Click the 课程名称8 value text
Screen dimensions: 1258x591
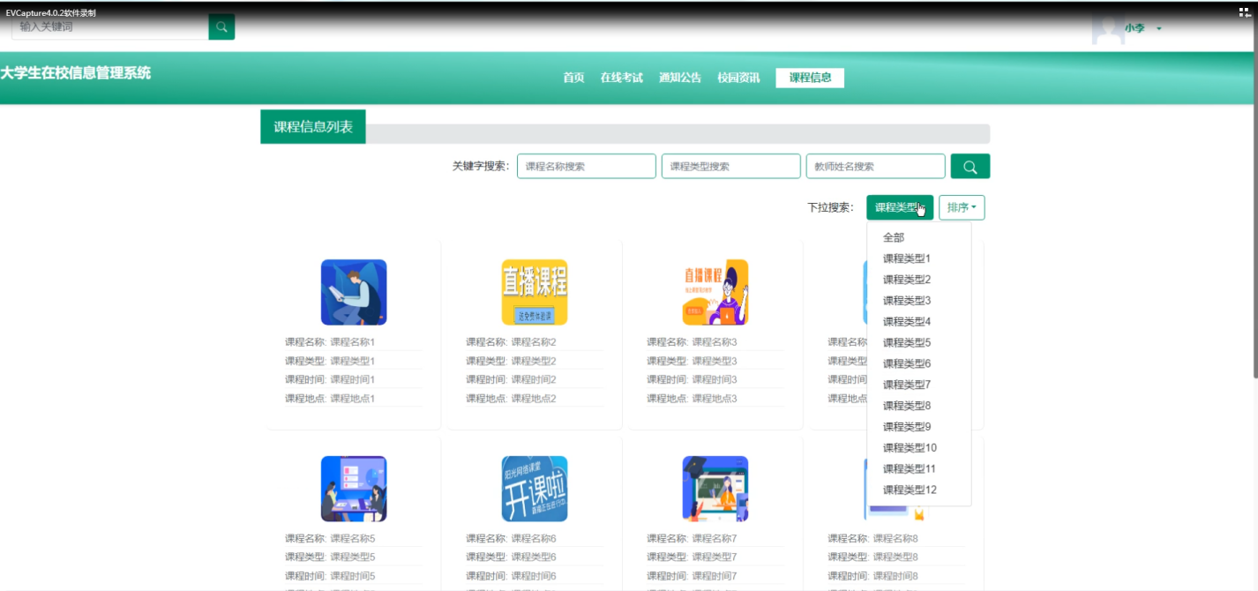895,539
